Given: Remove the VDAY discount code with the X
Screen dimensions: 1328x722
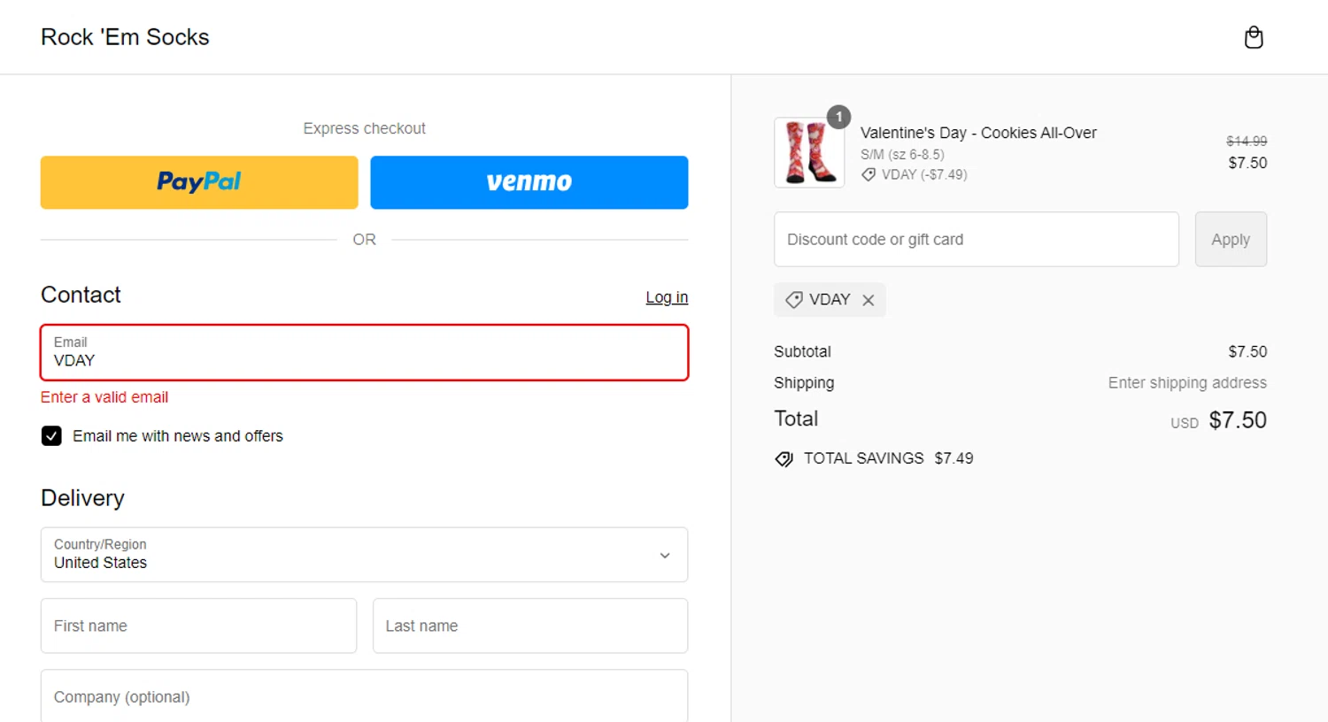Looking at the screenshot, I should (x=869, y=300).
